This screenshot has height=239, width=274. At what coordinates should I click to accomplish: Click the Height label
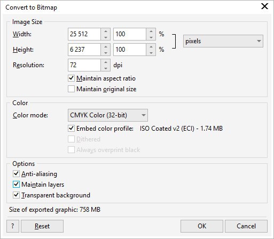23,50
